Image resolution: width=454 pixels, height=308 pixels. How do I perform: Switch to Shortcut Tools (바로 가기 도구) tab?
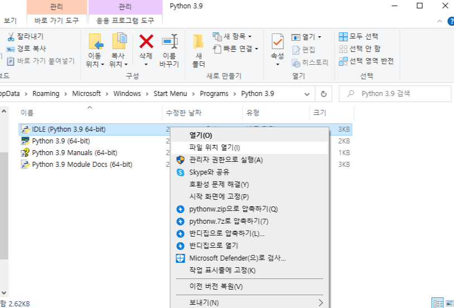tap(56, 21)
